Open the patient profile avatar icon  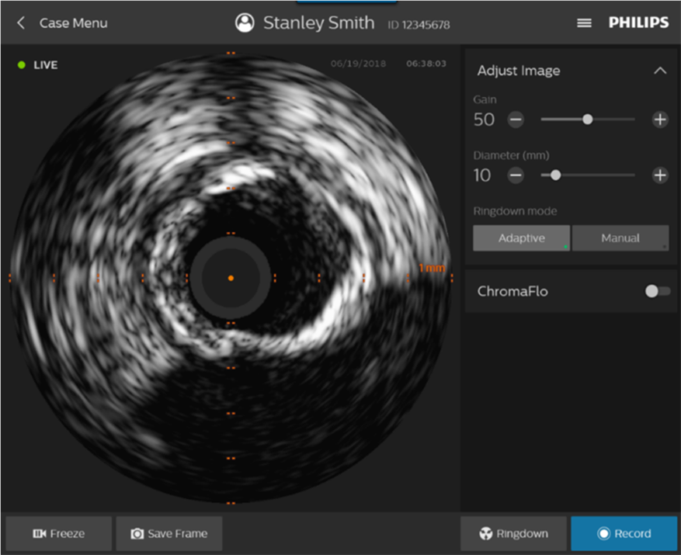245,23
